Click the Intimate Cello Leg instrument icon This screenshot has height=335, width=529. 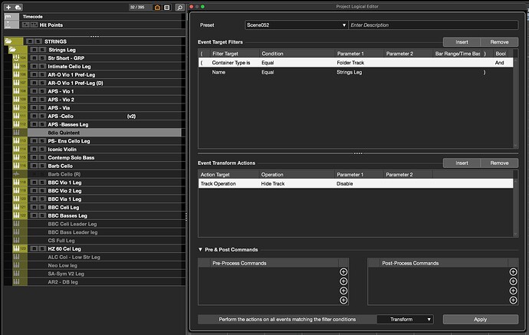click(x=16, y=66)
